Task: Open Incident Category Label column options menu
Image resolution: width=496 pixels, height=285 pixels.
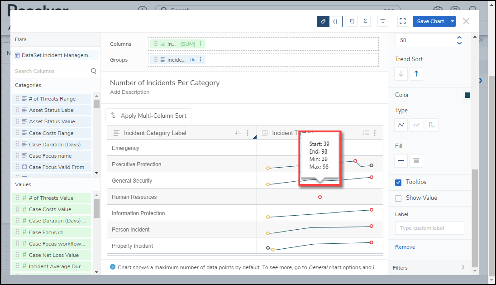Action: (248, 133)
